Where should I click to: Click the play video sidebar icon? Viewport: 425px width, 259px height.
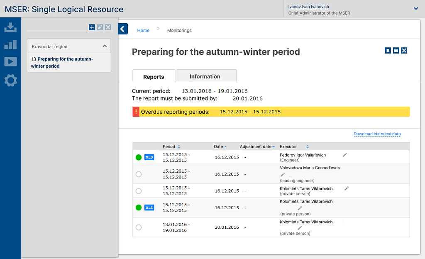click(x=10, y=62)
